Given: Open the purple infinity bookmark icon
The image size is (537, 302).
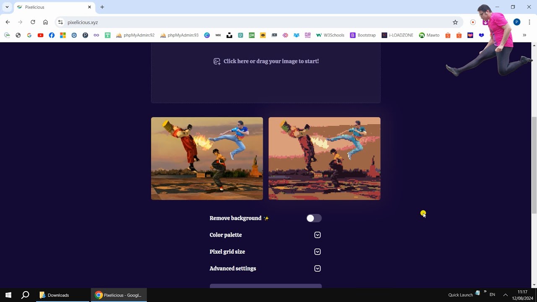Looking at the screenshot, I should pos(96,35).
